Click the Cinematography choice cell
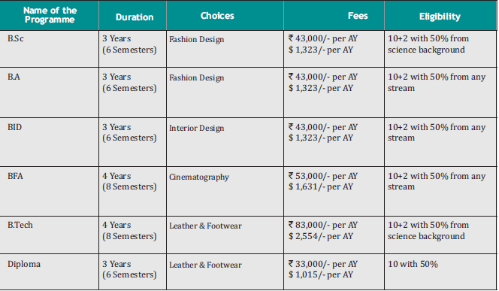This screenshot has height=291, width=499. point(225,191)
